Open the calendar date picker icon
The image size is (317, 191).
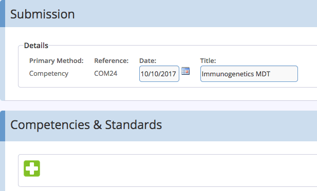pos(185,71)
